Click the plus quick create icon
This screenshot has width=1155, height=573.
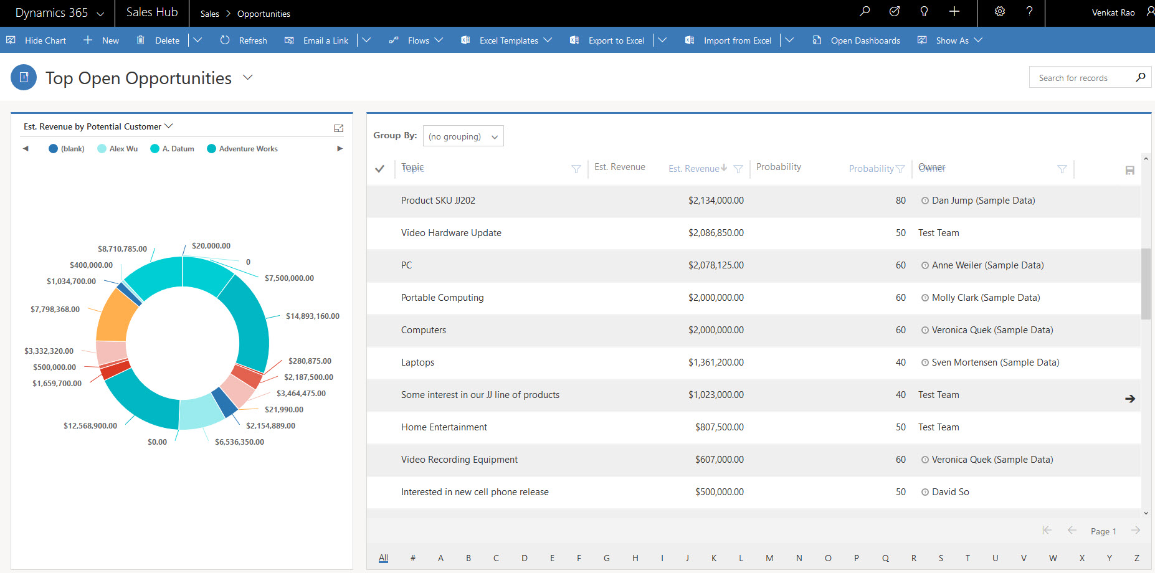pyautogui.click(x=954, y=12)
